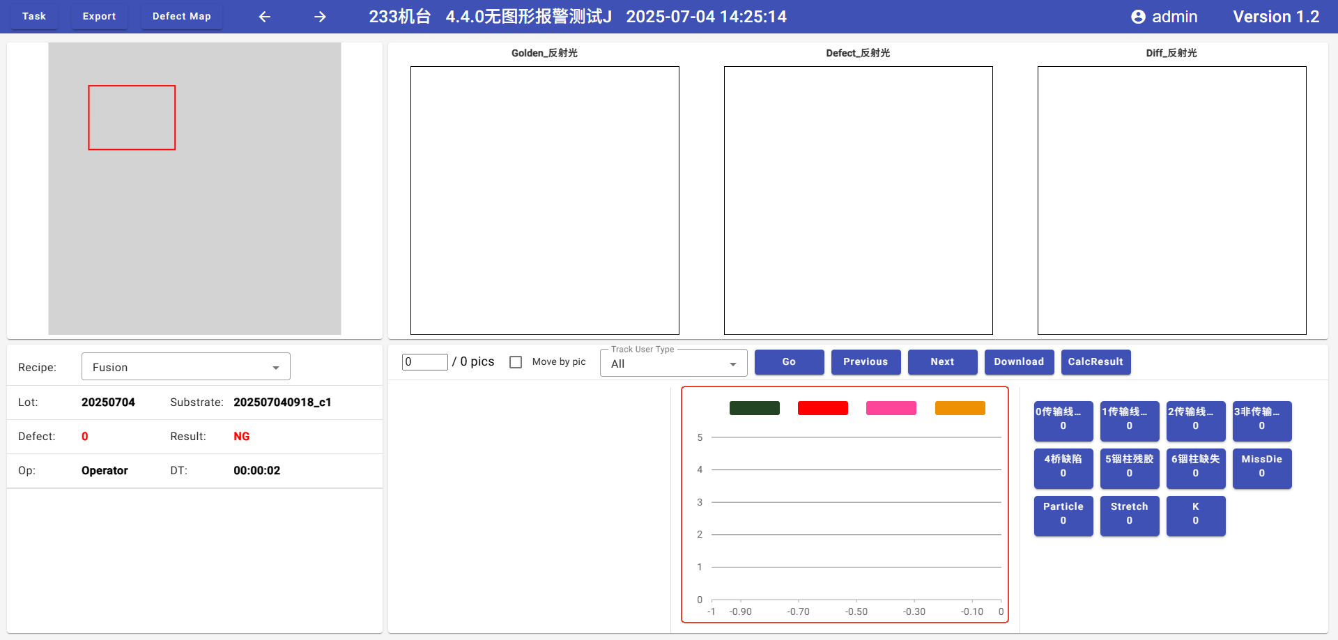This screenshot has width=1338, height=640.
Task: Click the picture index input field
Action: tap(425, 362)
